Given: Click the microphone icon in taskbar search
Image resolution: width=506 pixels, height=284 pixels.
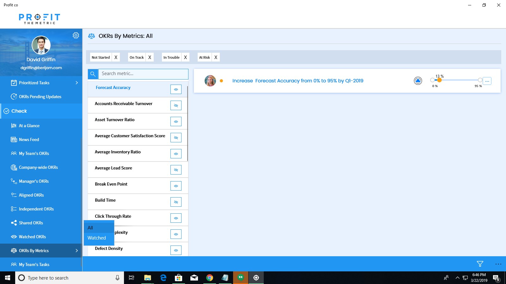Looking at the screenshot, I should click(117, 278).
